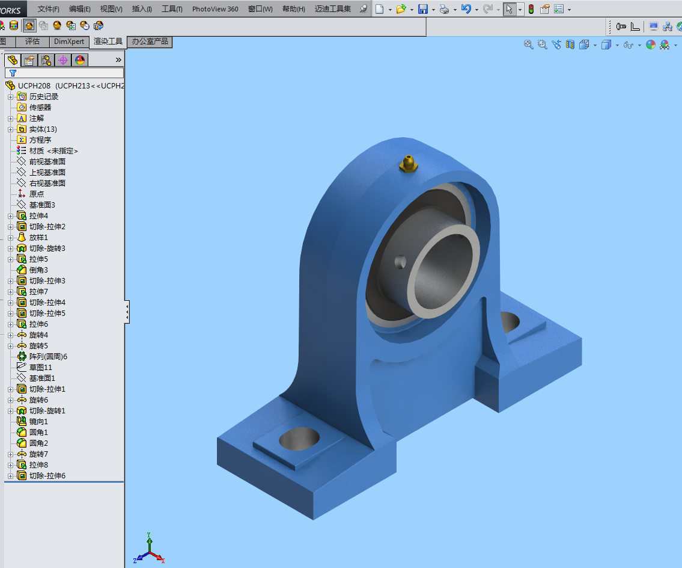Screen dimensions: 682x568
Task: Click the Edit Appearance color ball icon
Action: (x=650, y=45)
